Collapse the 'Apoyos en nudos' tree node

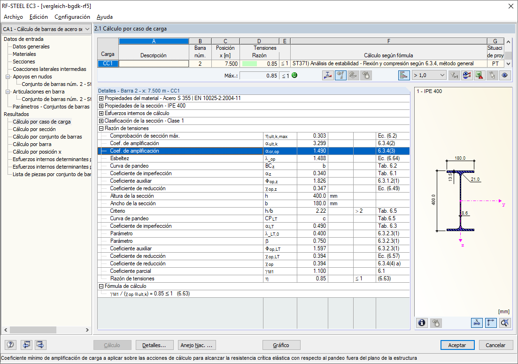click(x=8, y=77)
